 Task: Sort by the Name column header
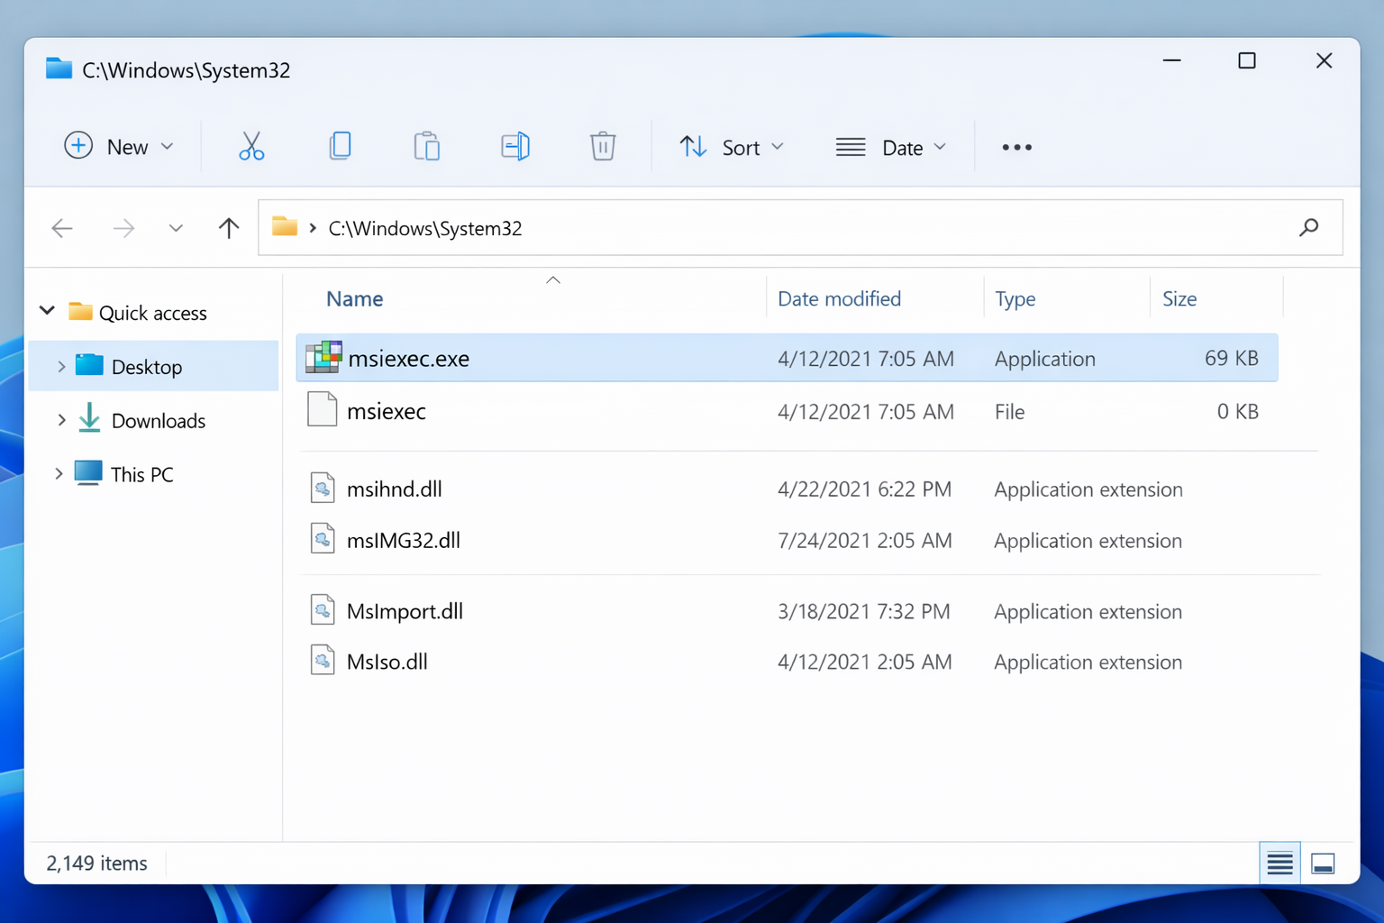click(x=354, y=299)
